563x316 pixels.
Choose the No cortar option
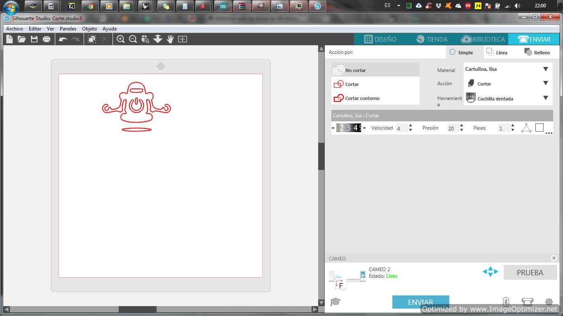click(x=375, y=70)
